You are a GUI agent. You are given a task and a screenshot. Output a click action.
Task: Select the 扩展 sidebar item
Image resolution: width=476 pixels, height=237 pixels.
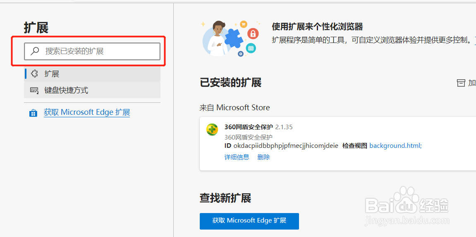coord(92,73)
